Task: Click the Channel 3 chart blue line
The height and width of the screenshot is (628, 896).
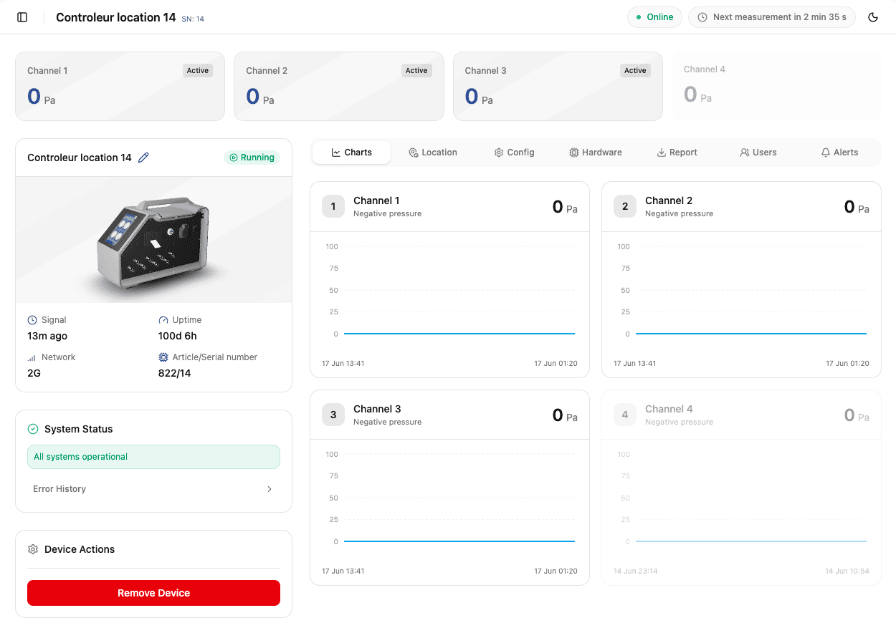Action: 459,541
